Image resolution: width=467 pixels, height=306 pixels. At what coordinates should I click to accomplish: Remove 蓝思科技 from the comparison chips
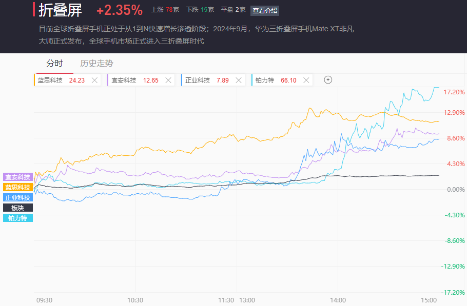tap(94, 80)
